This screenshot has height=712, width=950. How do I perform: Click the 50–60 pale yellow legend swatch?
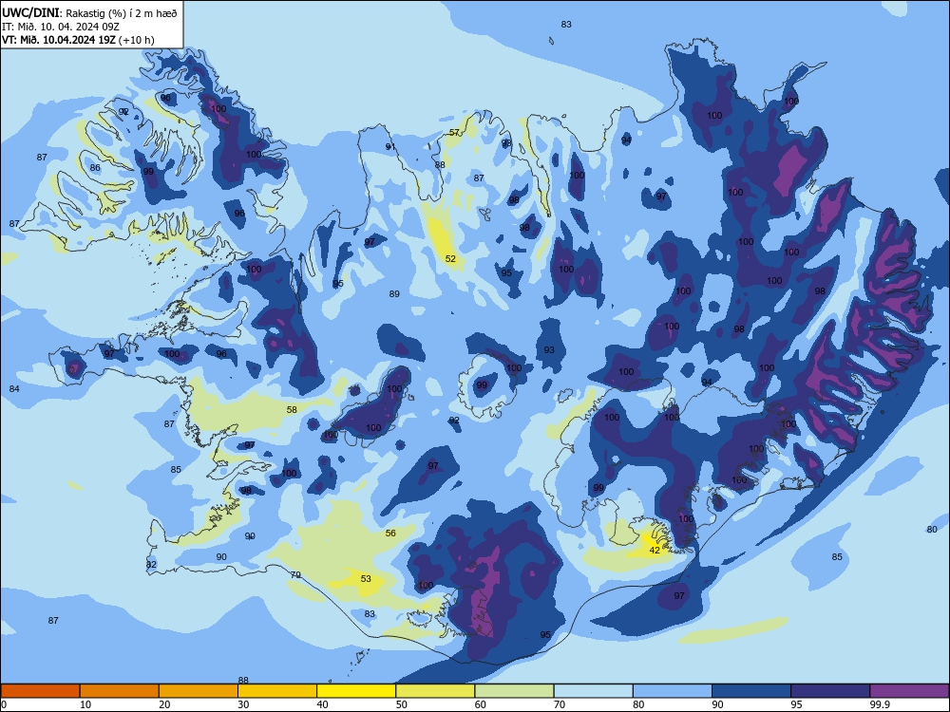tap(435, 691)
